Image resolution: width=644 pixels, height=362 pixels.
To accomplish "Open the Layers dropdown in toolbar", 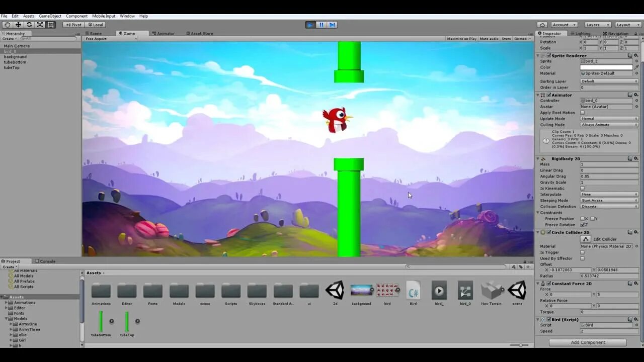I will tap(597, 25).
